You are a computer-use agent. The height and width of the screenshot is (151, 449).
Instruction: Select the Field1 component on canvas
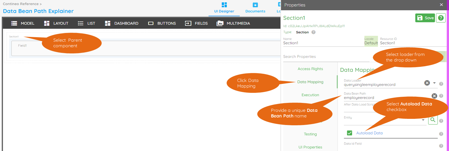(x=22, y=46)
